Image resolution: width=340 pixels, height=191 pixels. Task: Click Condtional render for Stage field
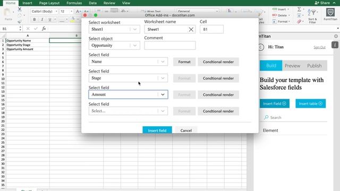pos(218,78)
